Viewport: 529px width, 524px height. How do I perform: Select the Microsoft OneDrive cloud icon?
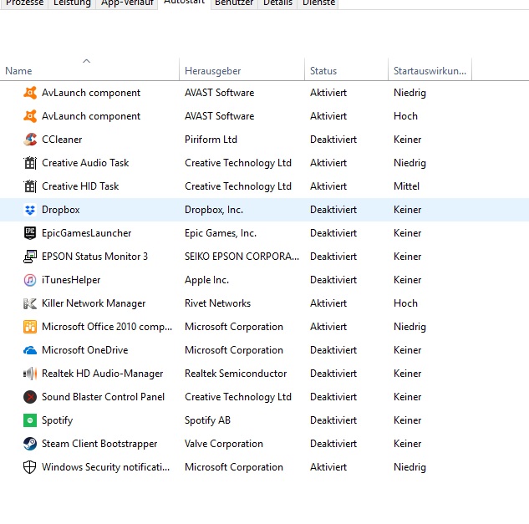30,350
